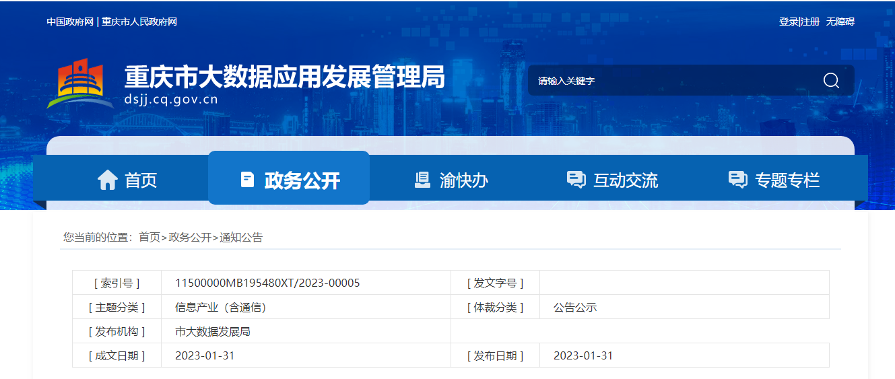Click the 无障碍 accessibility link
The width and height of the screenshot is (895, 379).
pyautogui.click(x=840, y=22)
